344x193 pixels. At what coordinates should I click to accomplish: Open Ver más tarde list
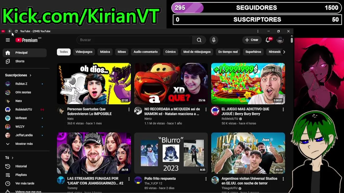click(24, 183)
